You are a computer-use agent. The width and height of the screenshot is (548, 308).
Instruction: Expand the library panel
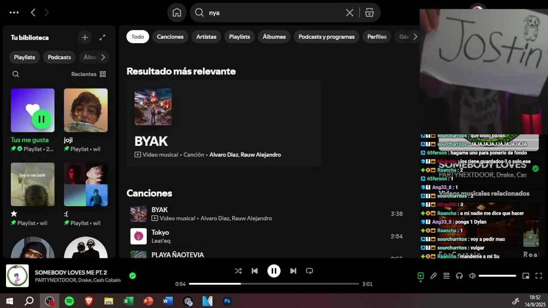102,38
